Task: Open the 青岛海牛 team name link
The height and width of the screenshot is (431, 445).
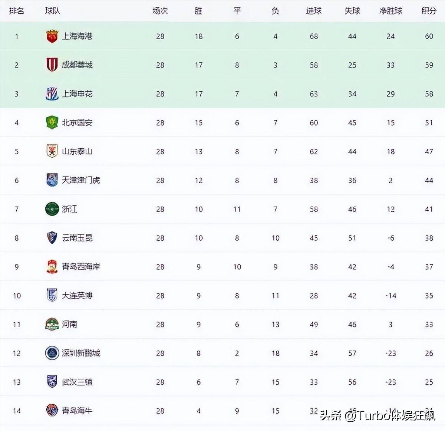Action: pos(77,411)
